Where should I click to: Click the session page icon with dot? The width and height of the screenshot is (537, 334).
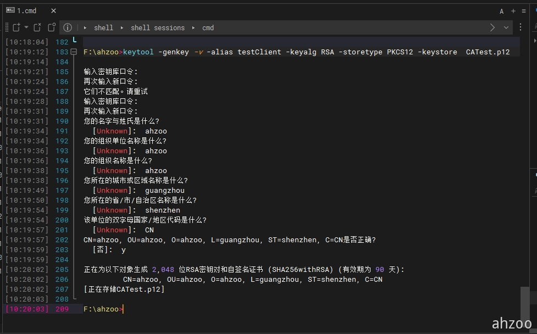52,27
